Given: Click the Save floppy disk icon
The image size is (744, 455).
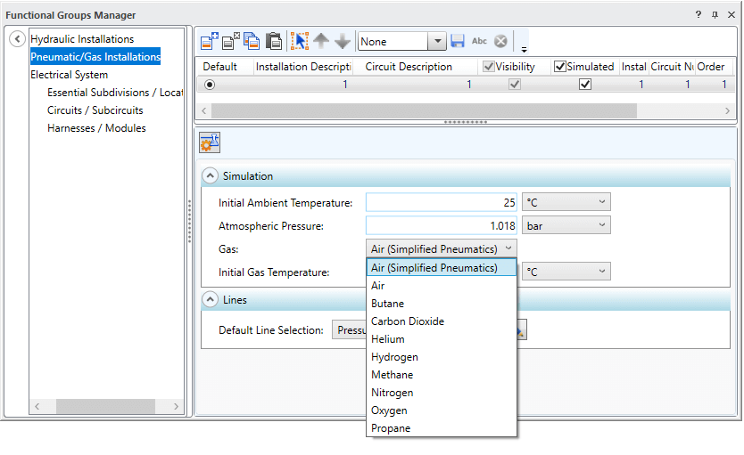Looking at the screenshot, I should (458, 41).
